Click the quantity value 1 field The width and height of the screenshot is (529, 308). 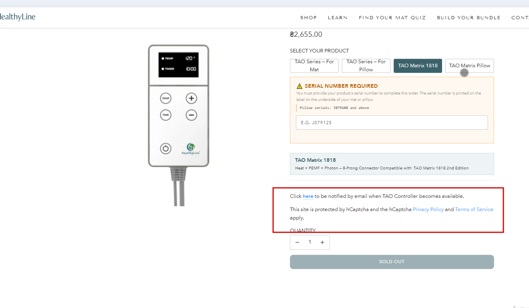click(x=310, y=242)
